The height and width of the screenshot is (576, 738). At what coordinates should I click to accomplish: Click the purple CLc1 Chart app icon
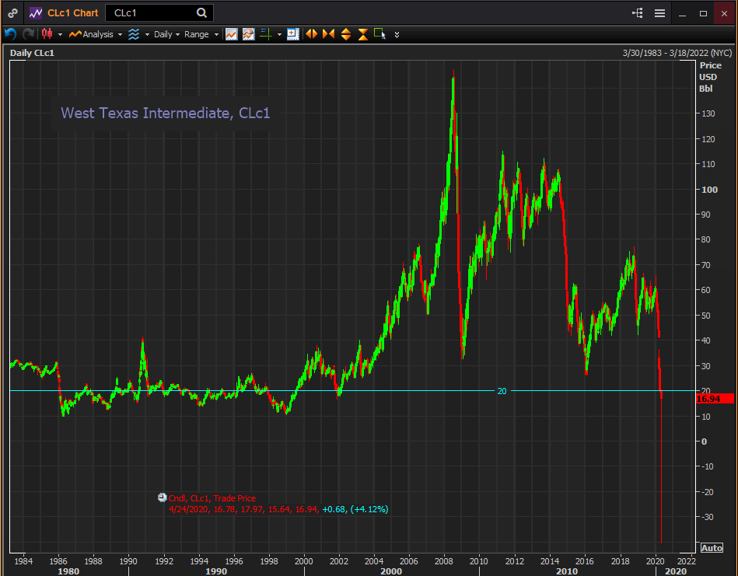pos(36,13)
